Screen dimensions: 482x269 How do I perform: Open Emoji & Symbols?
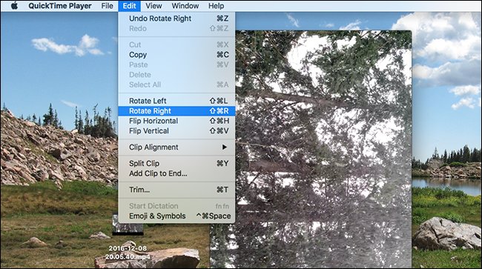(x=176, y=216)
